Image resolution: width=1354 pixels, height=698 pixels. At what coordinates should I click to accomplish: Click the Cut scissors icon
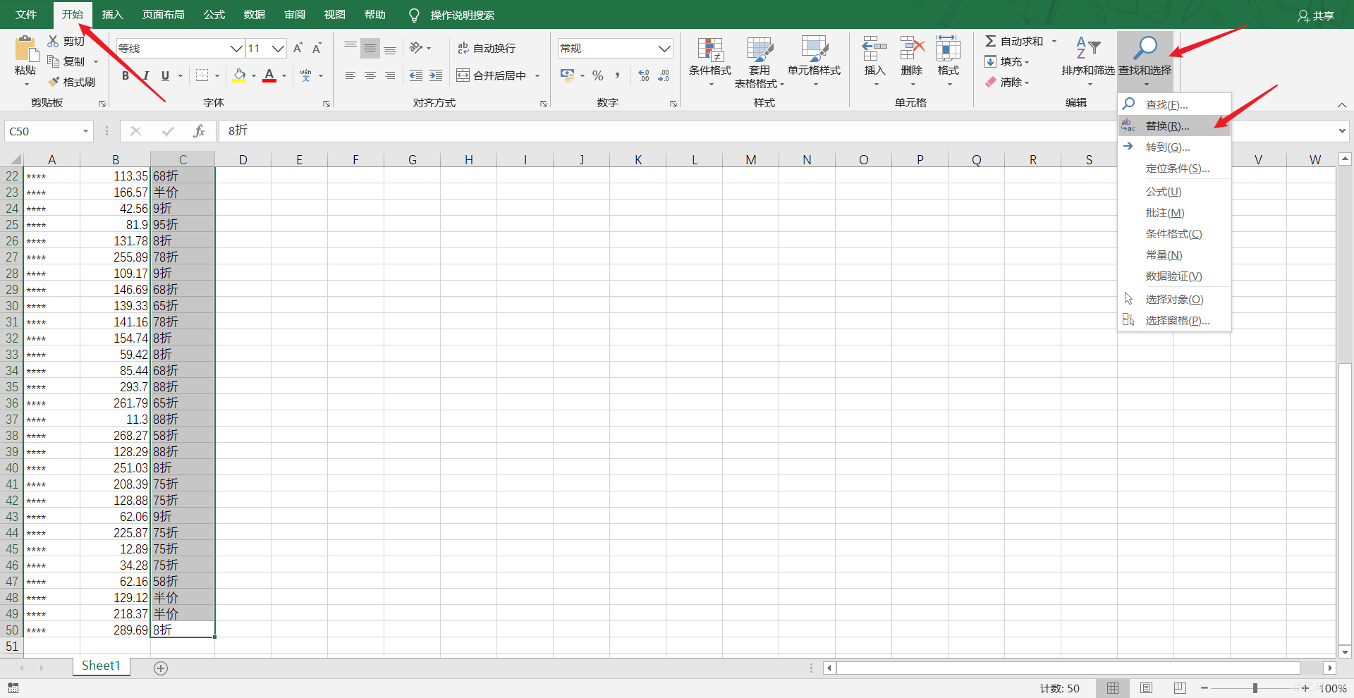(x=54, y=41)
